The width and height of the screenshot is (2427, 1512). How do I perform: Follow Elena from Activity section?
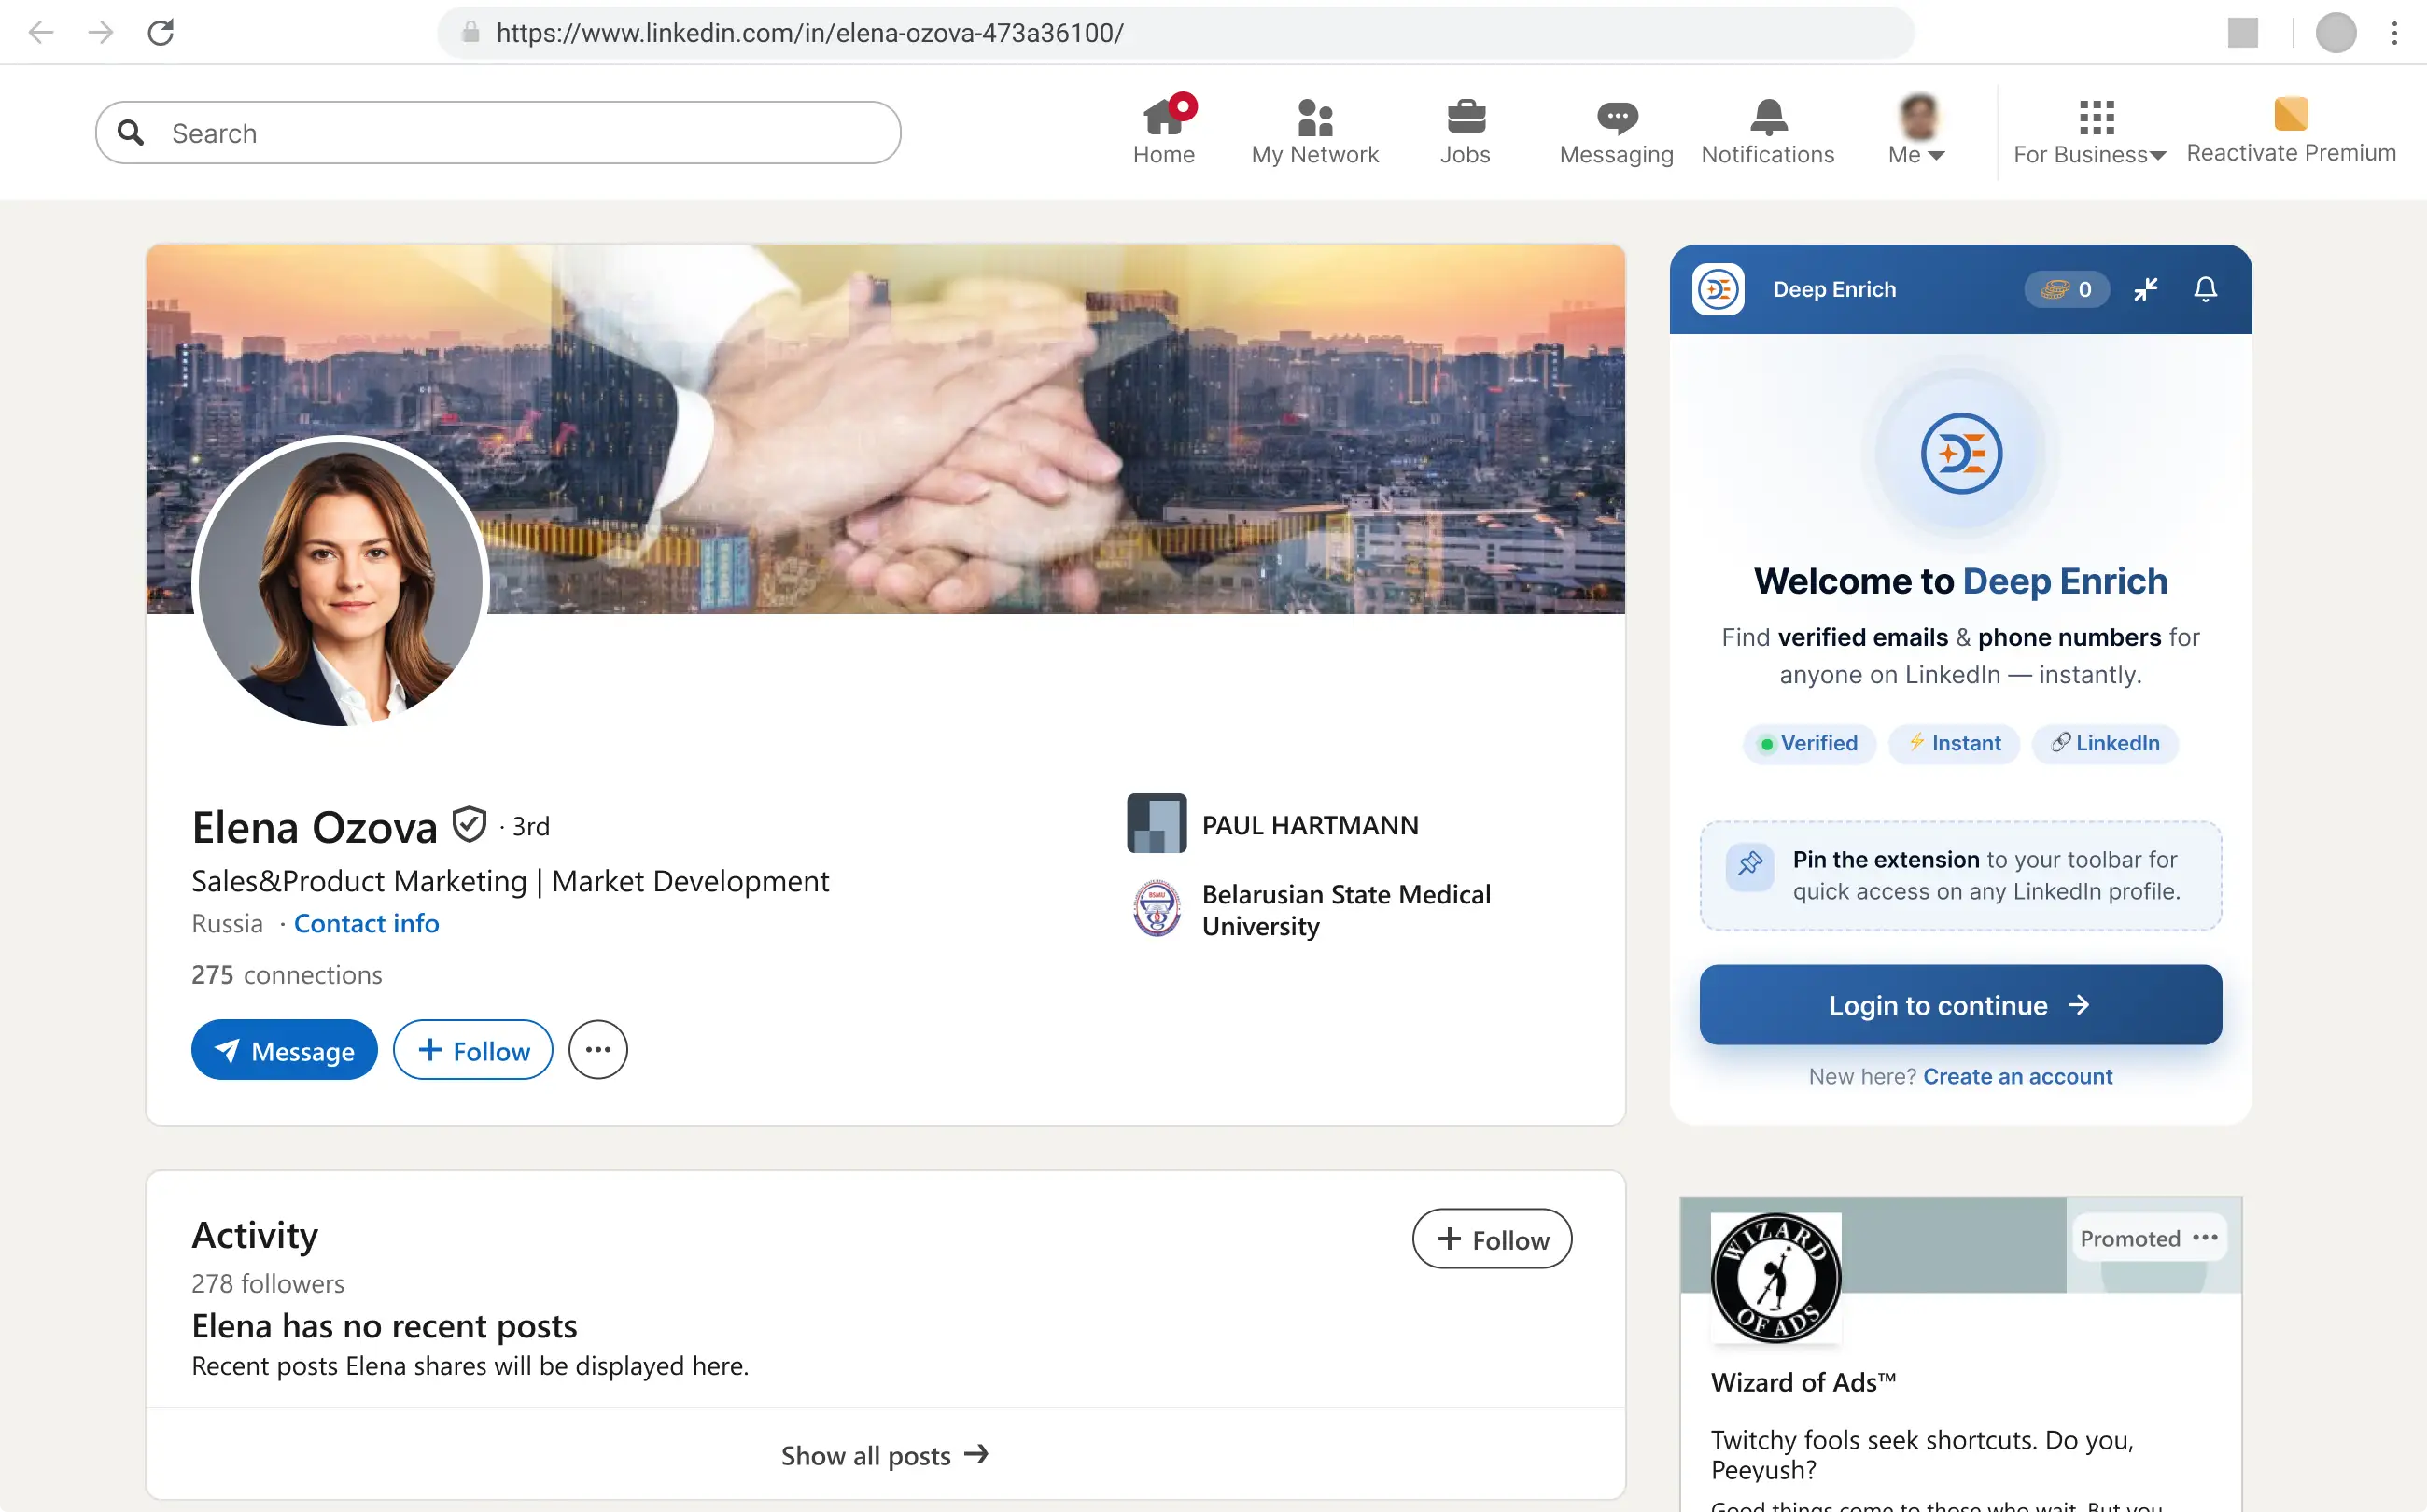(1492, 1239)
